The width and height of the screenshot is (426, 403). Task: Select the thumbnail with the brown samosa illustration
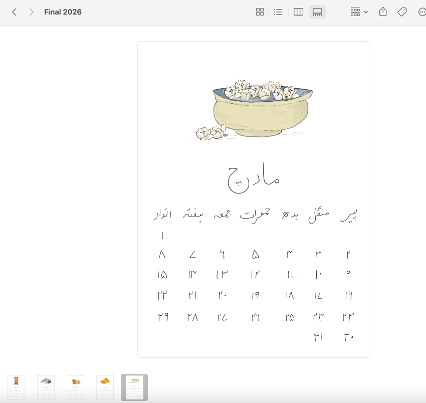[76, 387]
